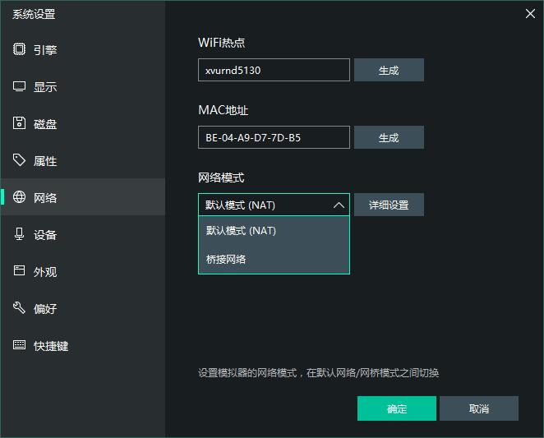This screenshot has height=438, width=544.
Task: Select the 网络 globe icon
Action: coord(20,197)
